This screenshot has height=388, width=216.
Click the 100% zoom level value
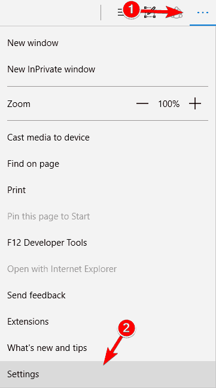click(x=169, y=103)
